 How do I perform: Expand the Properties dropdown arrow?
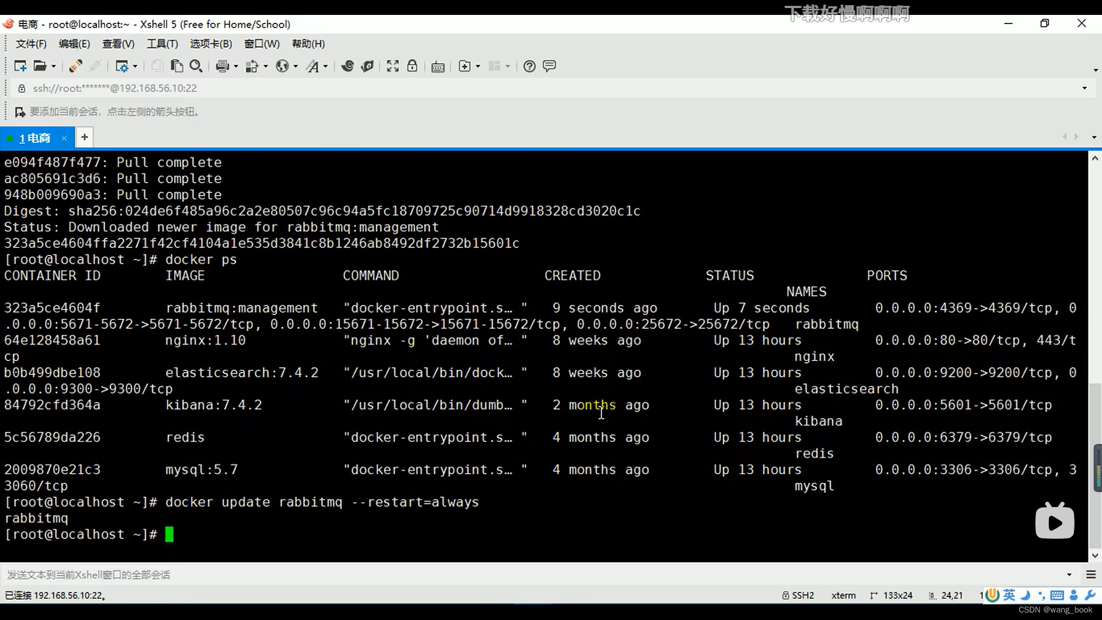coord(135,67)
